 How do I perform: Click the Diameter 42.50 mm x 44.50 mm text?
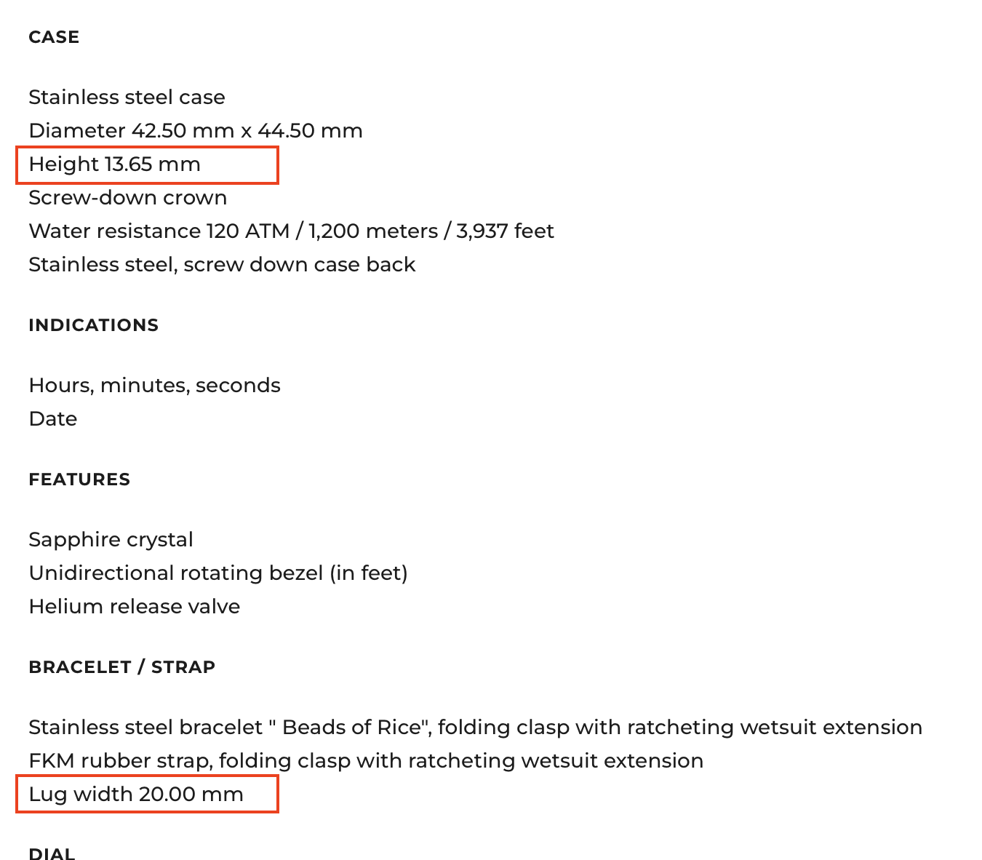(x=196, y=130)
